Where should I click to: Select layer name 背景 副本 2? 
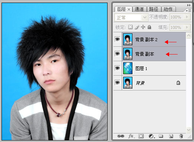click(x=147, y=40)
